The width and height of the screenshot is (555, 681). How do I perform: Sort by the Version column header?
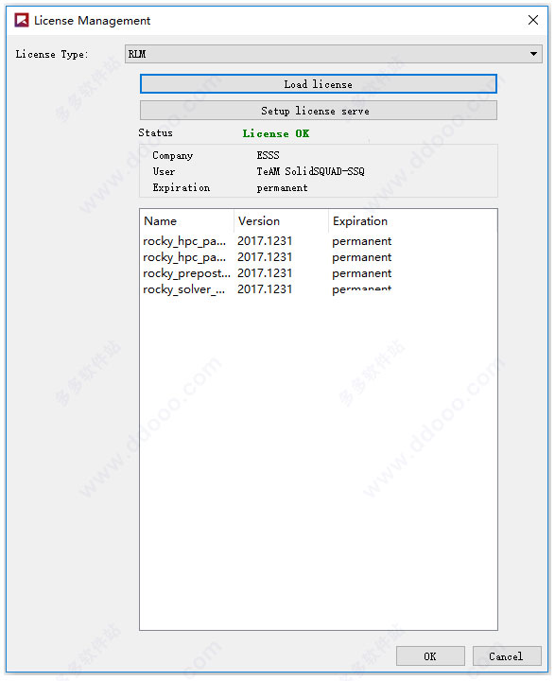coord(281,221)
